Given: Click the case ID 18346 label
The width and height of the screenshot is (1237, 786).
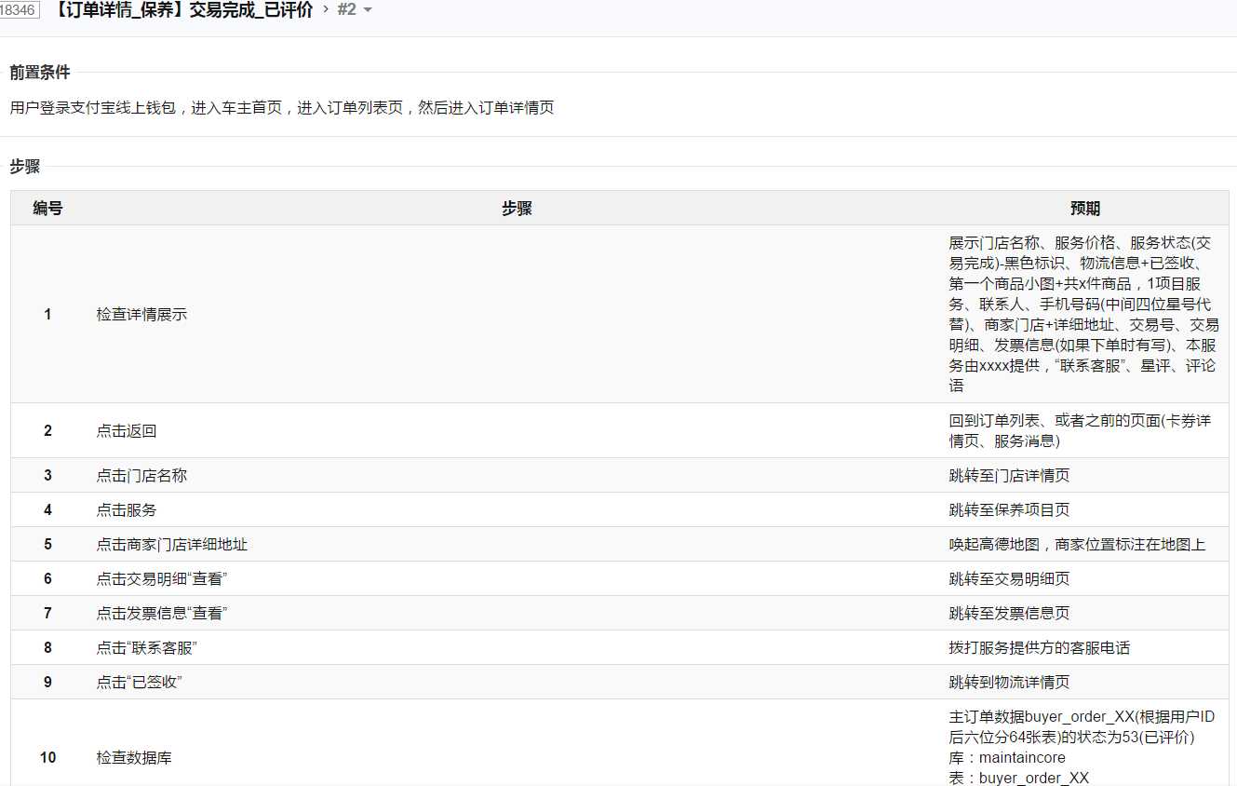Looking at the screenshot, I should (19, 10).
